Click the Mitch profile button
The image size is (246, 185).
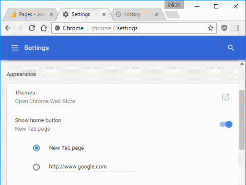point(174,5)
